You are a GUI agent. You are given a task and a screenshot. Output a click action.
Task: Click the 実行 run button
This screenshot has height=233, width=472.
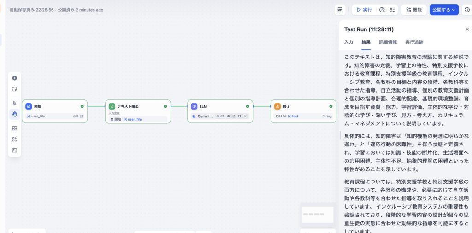[364, 10]
